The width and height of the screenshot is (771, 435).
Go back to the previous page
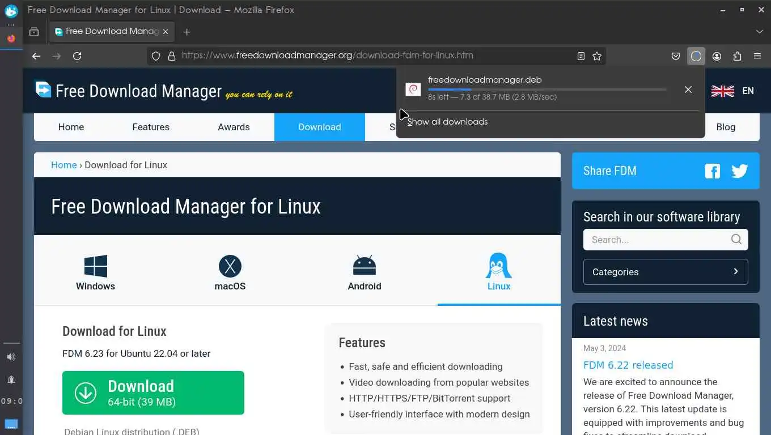[36, 56]
